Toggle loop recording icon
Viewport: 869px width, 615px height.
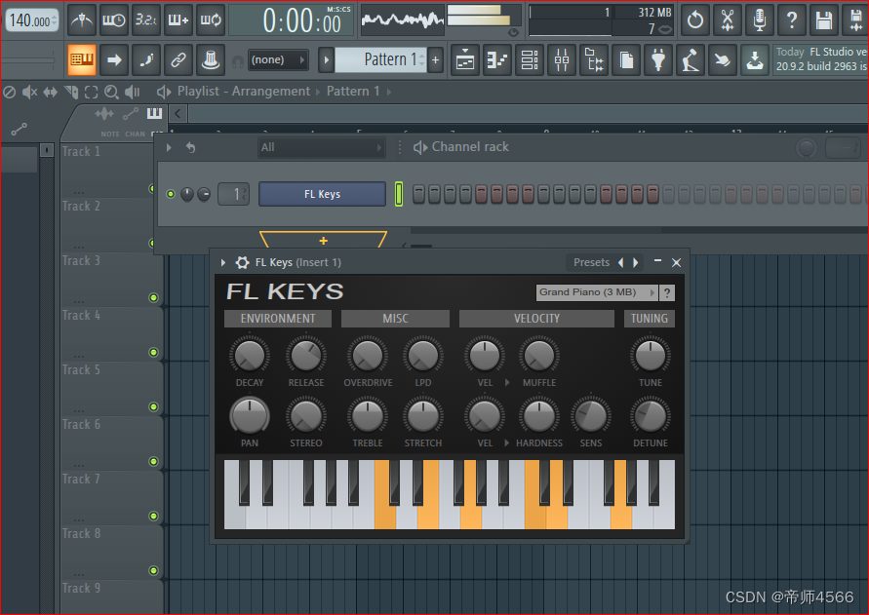click(x=210, y=20)
